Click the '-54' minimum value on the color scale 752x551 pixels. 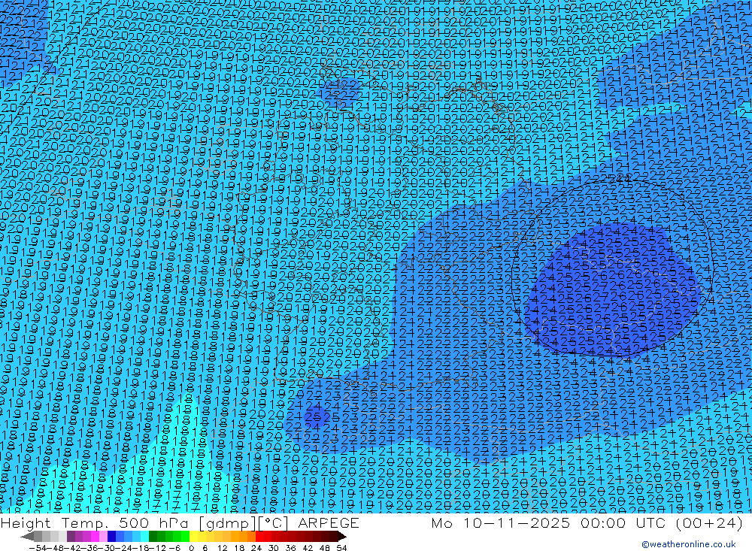tap(38, 548)
